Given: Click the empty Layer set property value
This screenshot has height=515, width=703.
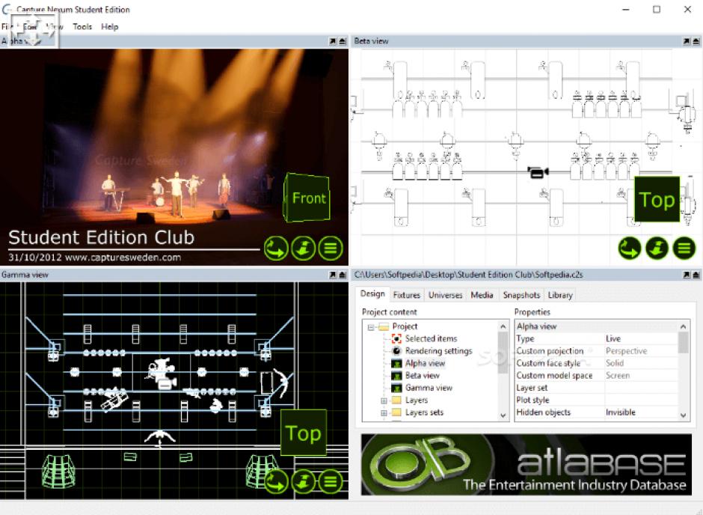Looking at the screenshot, I should click(641, 388).
